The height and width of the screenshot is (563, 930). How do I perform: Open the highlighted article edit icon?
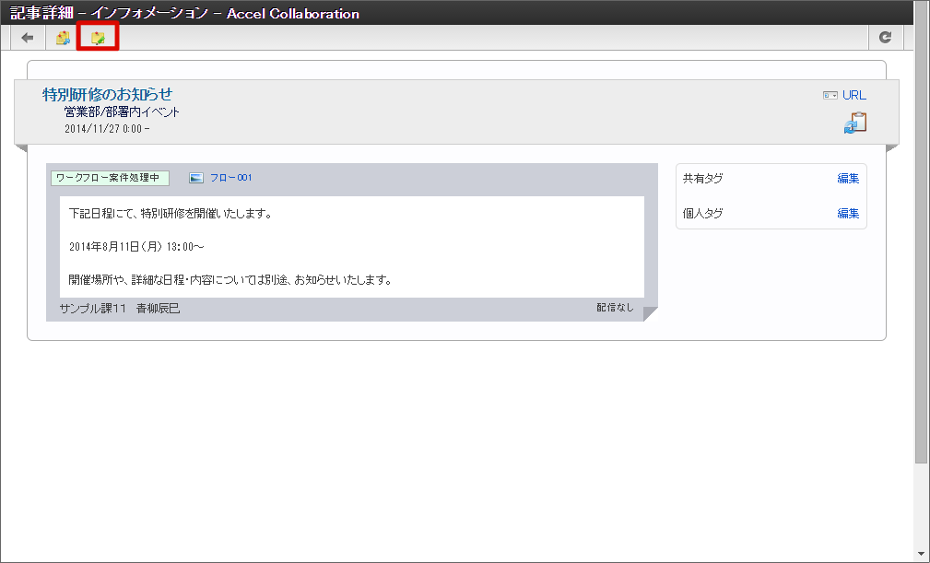pos(97,37)
